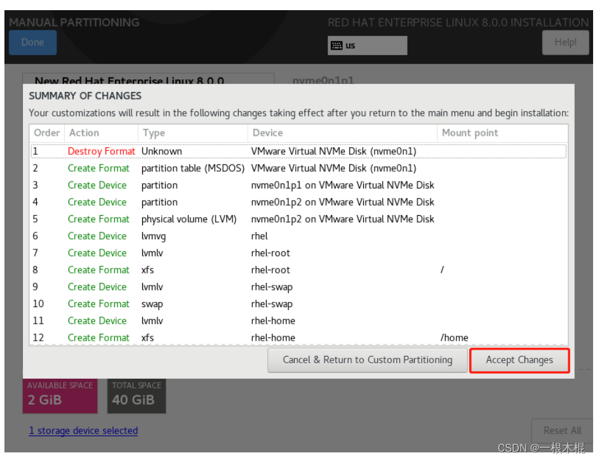The height and width of the screenshot is (460, 595).
Task: Click the Mount point column header
Action: click(502, 133)
